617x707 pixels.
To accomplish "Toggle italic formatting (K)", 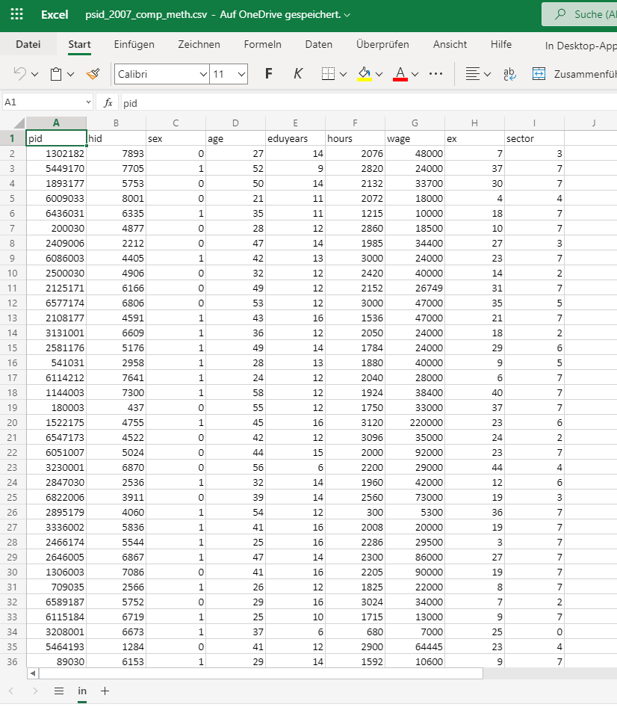I will click(298, 74).
